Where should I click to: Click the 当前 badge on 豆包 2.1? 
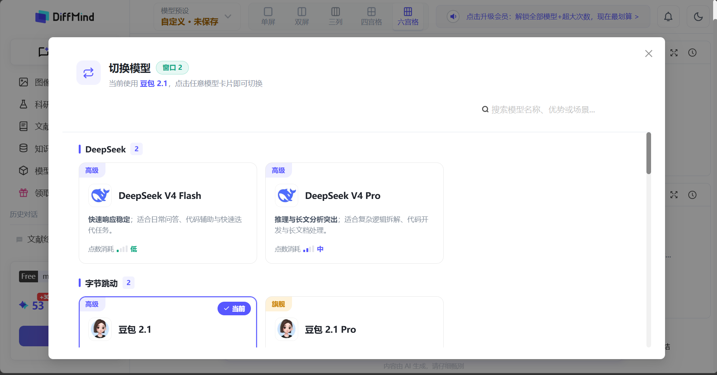[x=234, y=309]
